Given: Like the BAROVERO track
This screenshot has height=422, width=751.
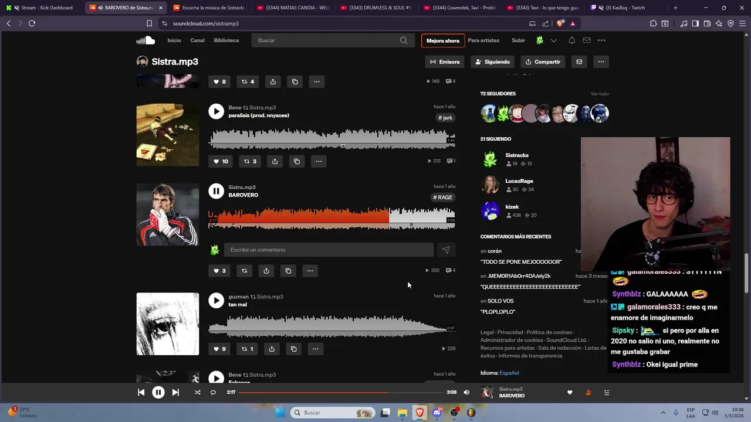Looking at the screenshot, I should [x=219, y=271].
